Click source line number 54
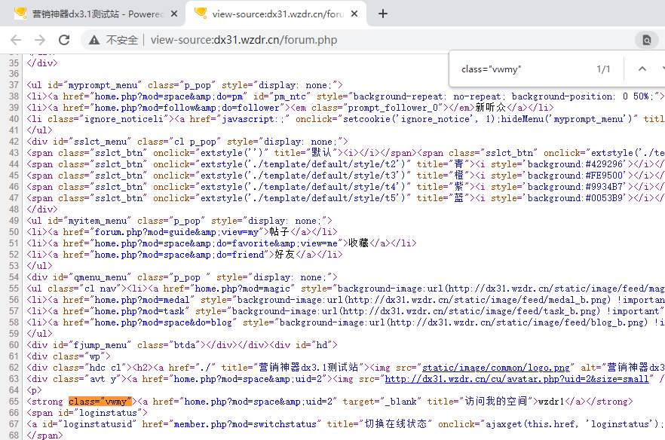 point(14,277)
